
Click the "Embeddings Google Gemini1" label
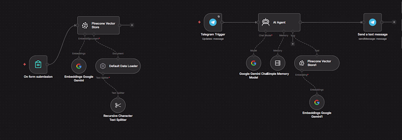tap(317, 115)
